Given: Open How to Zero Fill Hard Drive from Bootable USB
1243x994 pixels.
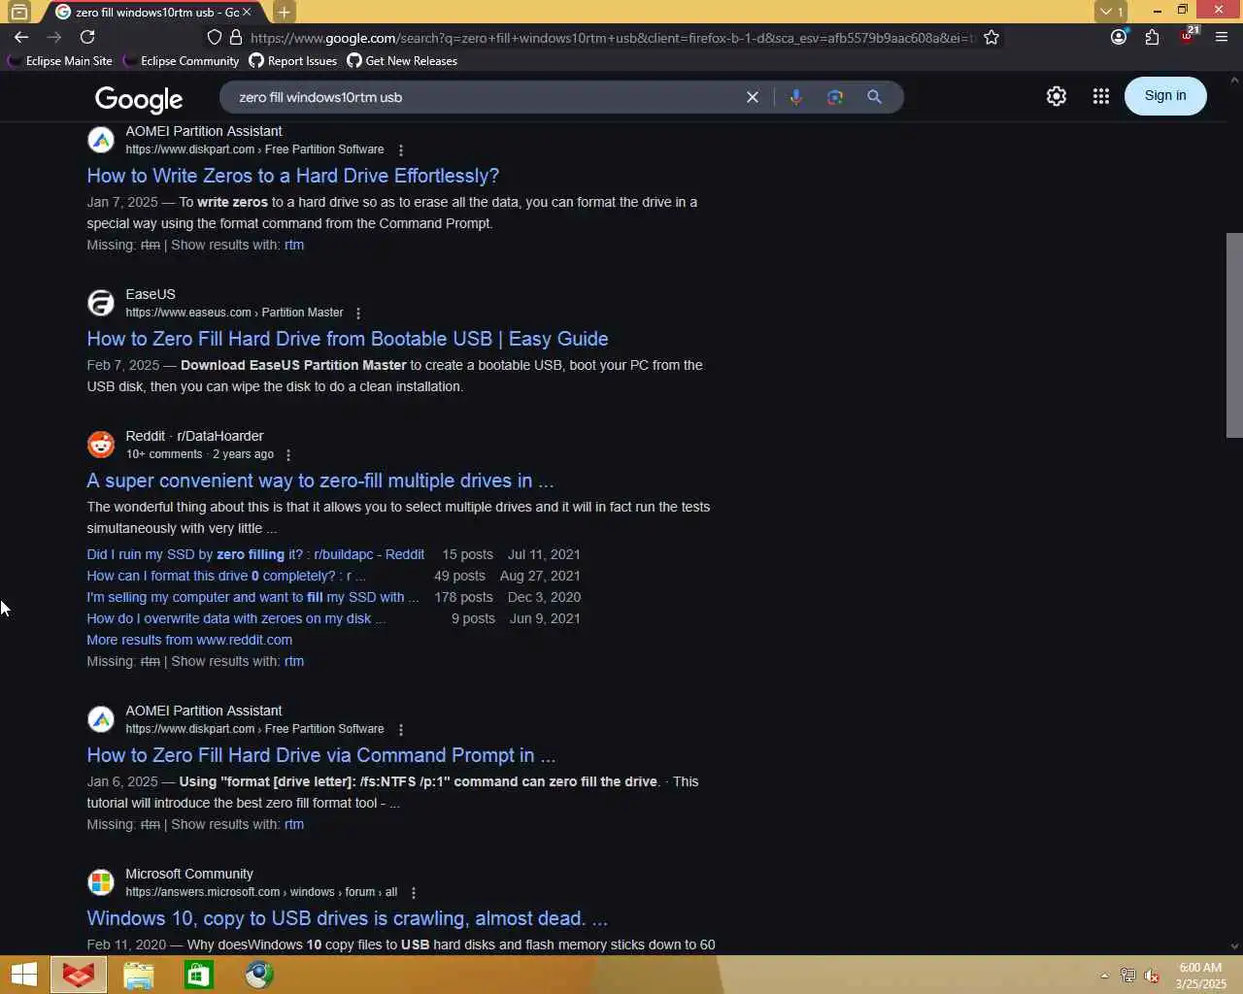Looking at the screenshot, I should coord(348,339).
